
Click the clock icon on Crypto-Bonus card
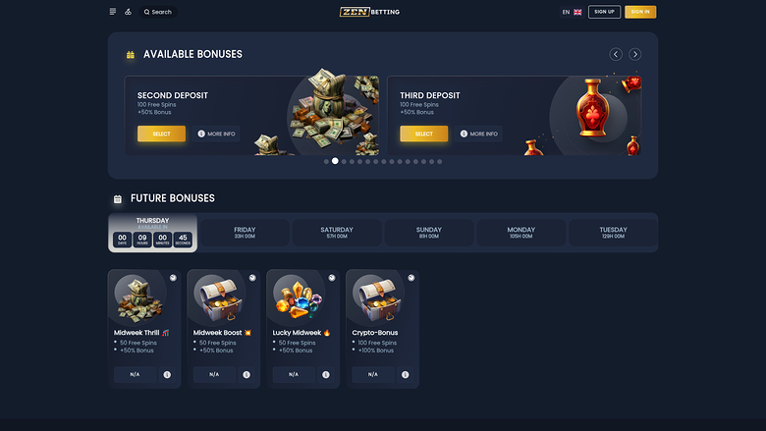pos(411,278)
